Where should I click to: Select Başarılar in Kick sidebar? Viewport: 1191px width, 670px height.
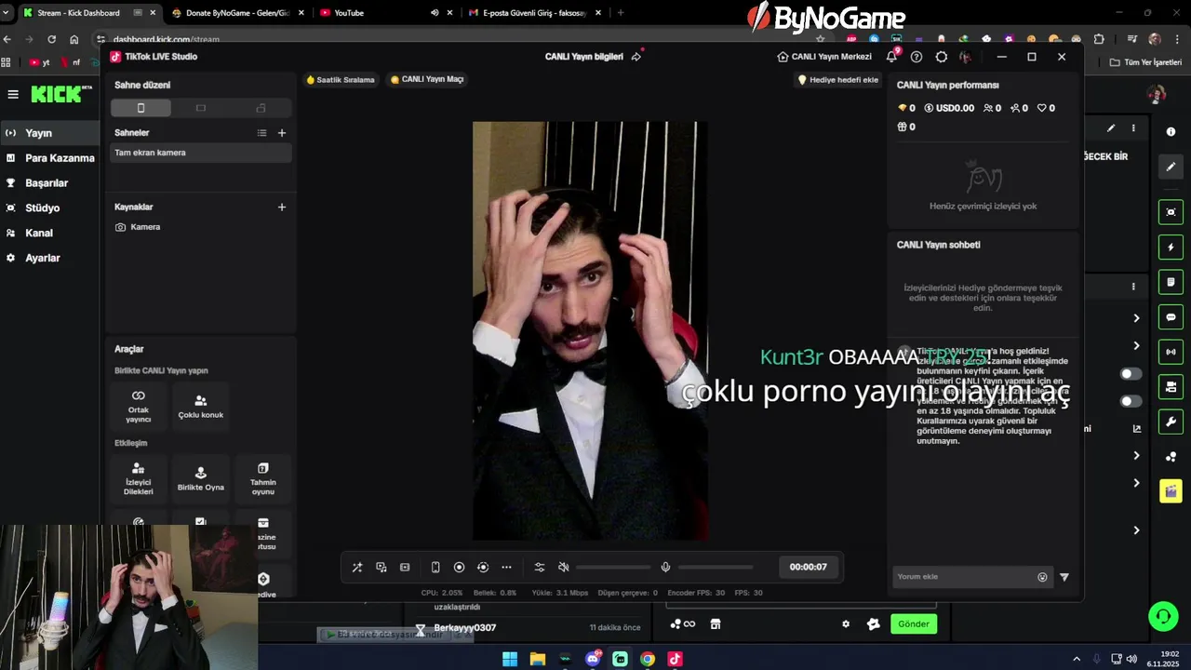point(49,183)
